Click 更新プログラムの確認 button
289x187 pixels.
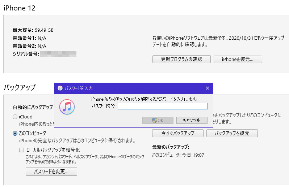click(181, 59)
